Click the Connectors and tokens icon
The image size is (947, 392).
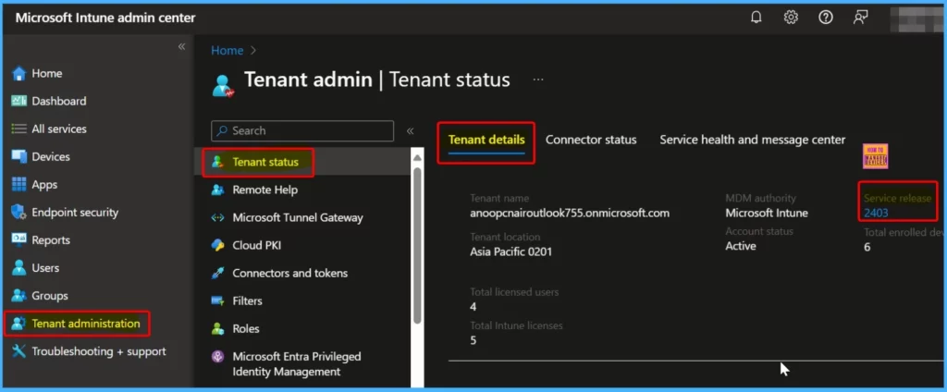coord(218,273)
